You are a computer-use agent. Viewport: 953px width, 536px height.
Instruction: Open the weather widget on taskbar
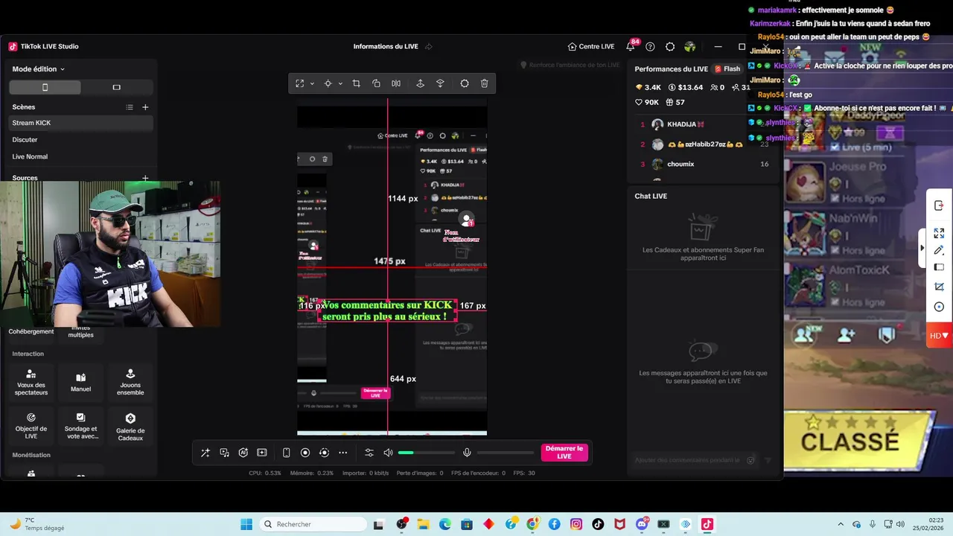tap(36, 524)
